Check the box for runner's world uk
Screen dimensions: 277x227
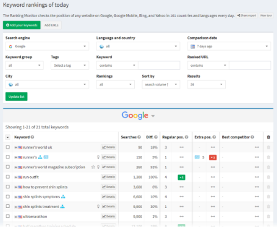tap(8, 147)
